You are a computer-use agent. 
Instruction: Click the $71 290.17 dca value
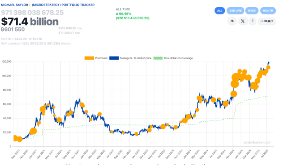tap(69, 33)
